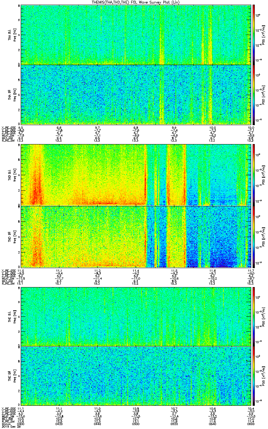Click the "THD BL freq [Hz]" axis label

point(11,174)
